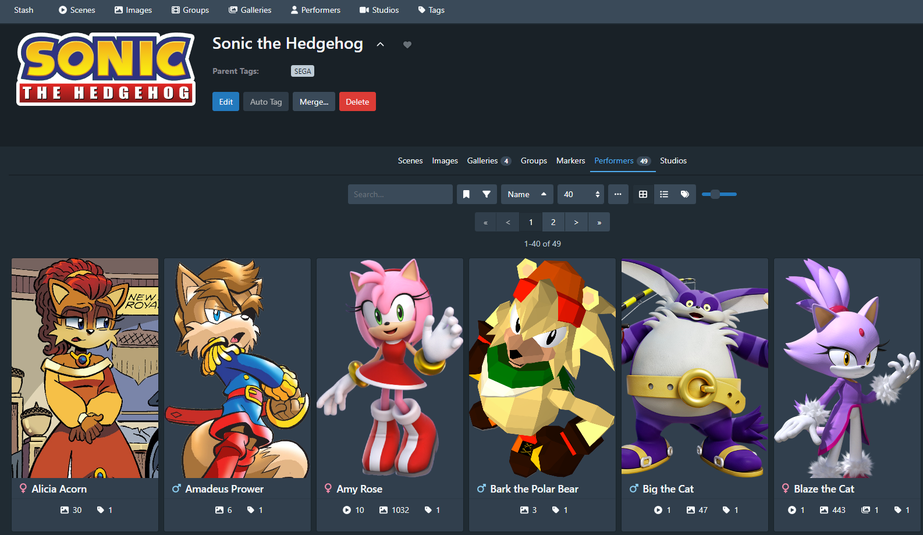Go to page 2 in pagination

click(553, 222)
